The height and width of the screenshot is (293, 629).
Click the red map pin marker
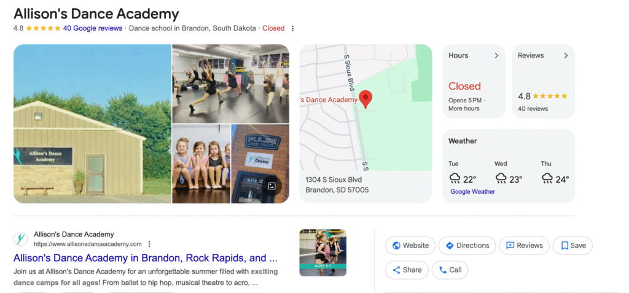click(365, 99)
